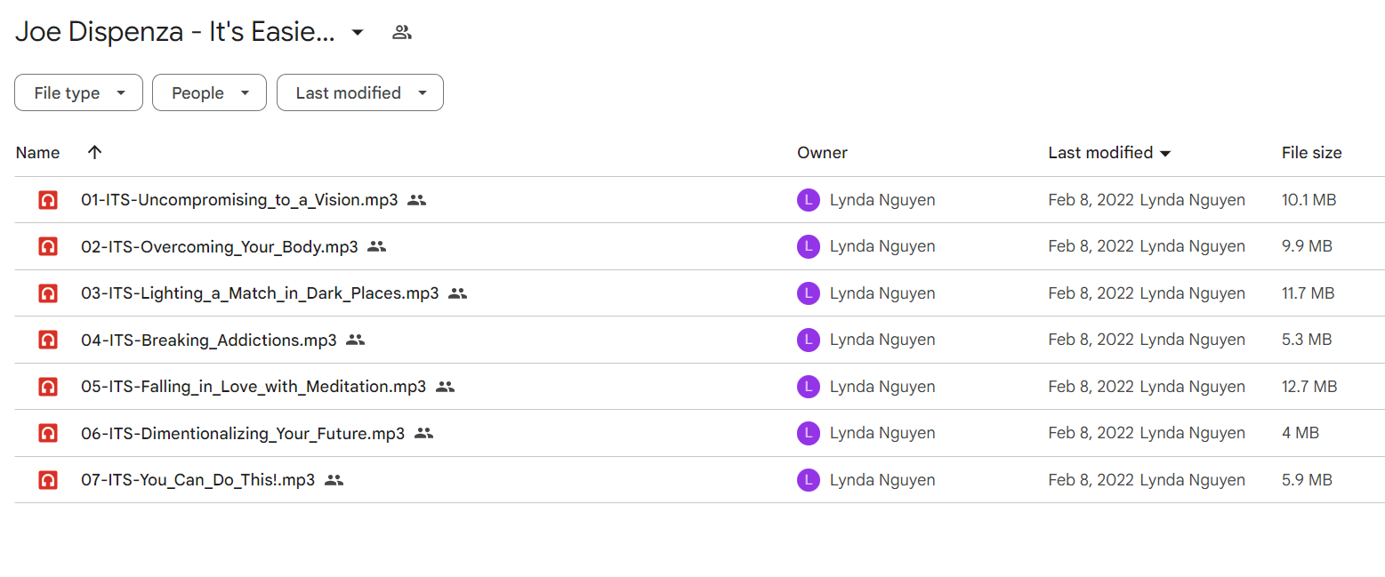The height and width of the screenshot is (577, 1385).
Task: Click the 4 MB file size value
Action: tap(1300, 433)
